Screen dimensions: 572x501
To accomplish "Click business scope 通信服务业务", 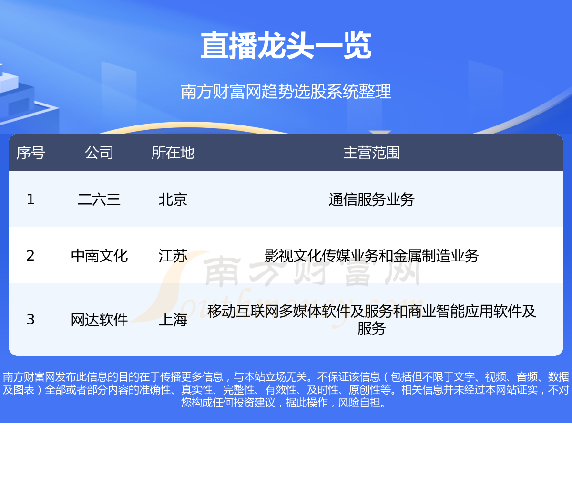I will [x=372, y=199].
